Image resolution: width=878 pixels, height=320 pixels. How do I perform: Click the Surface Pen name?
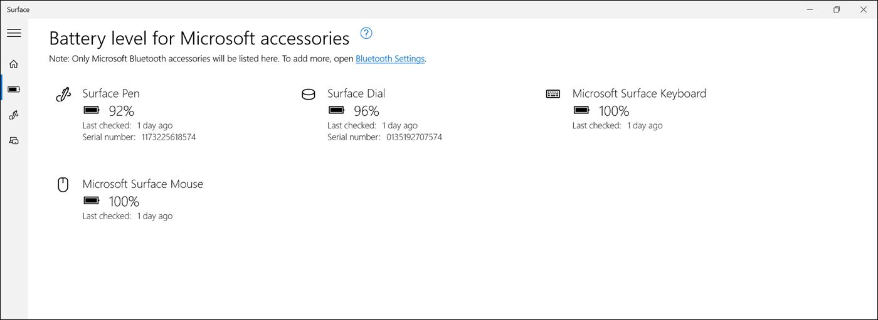(111, 93)
